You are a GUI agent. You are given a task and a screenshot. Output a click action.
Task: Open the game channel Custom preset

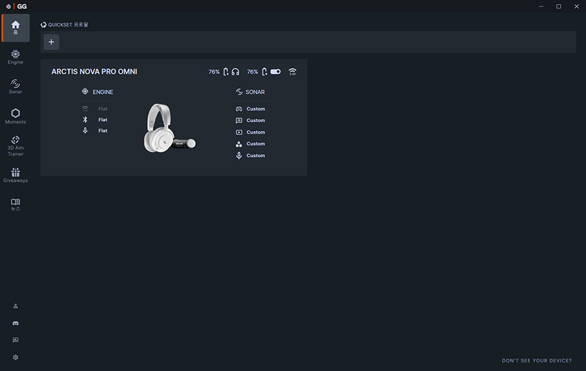coord(256,109)
